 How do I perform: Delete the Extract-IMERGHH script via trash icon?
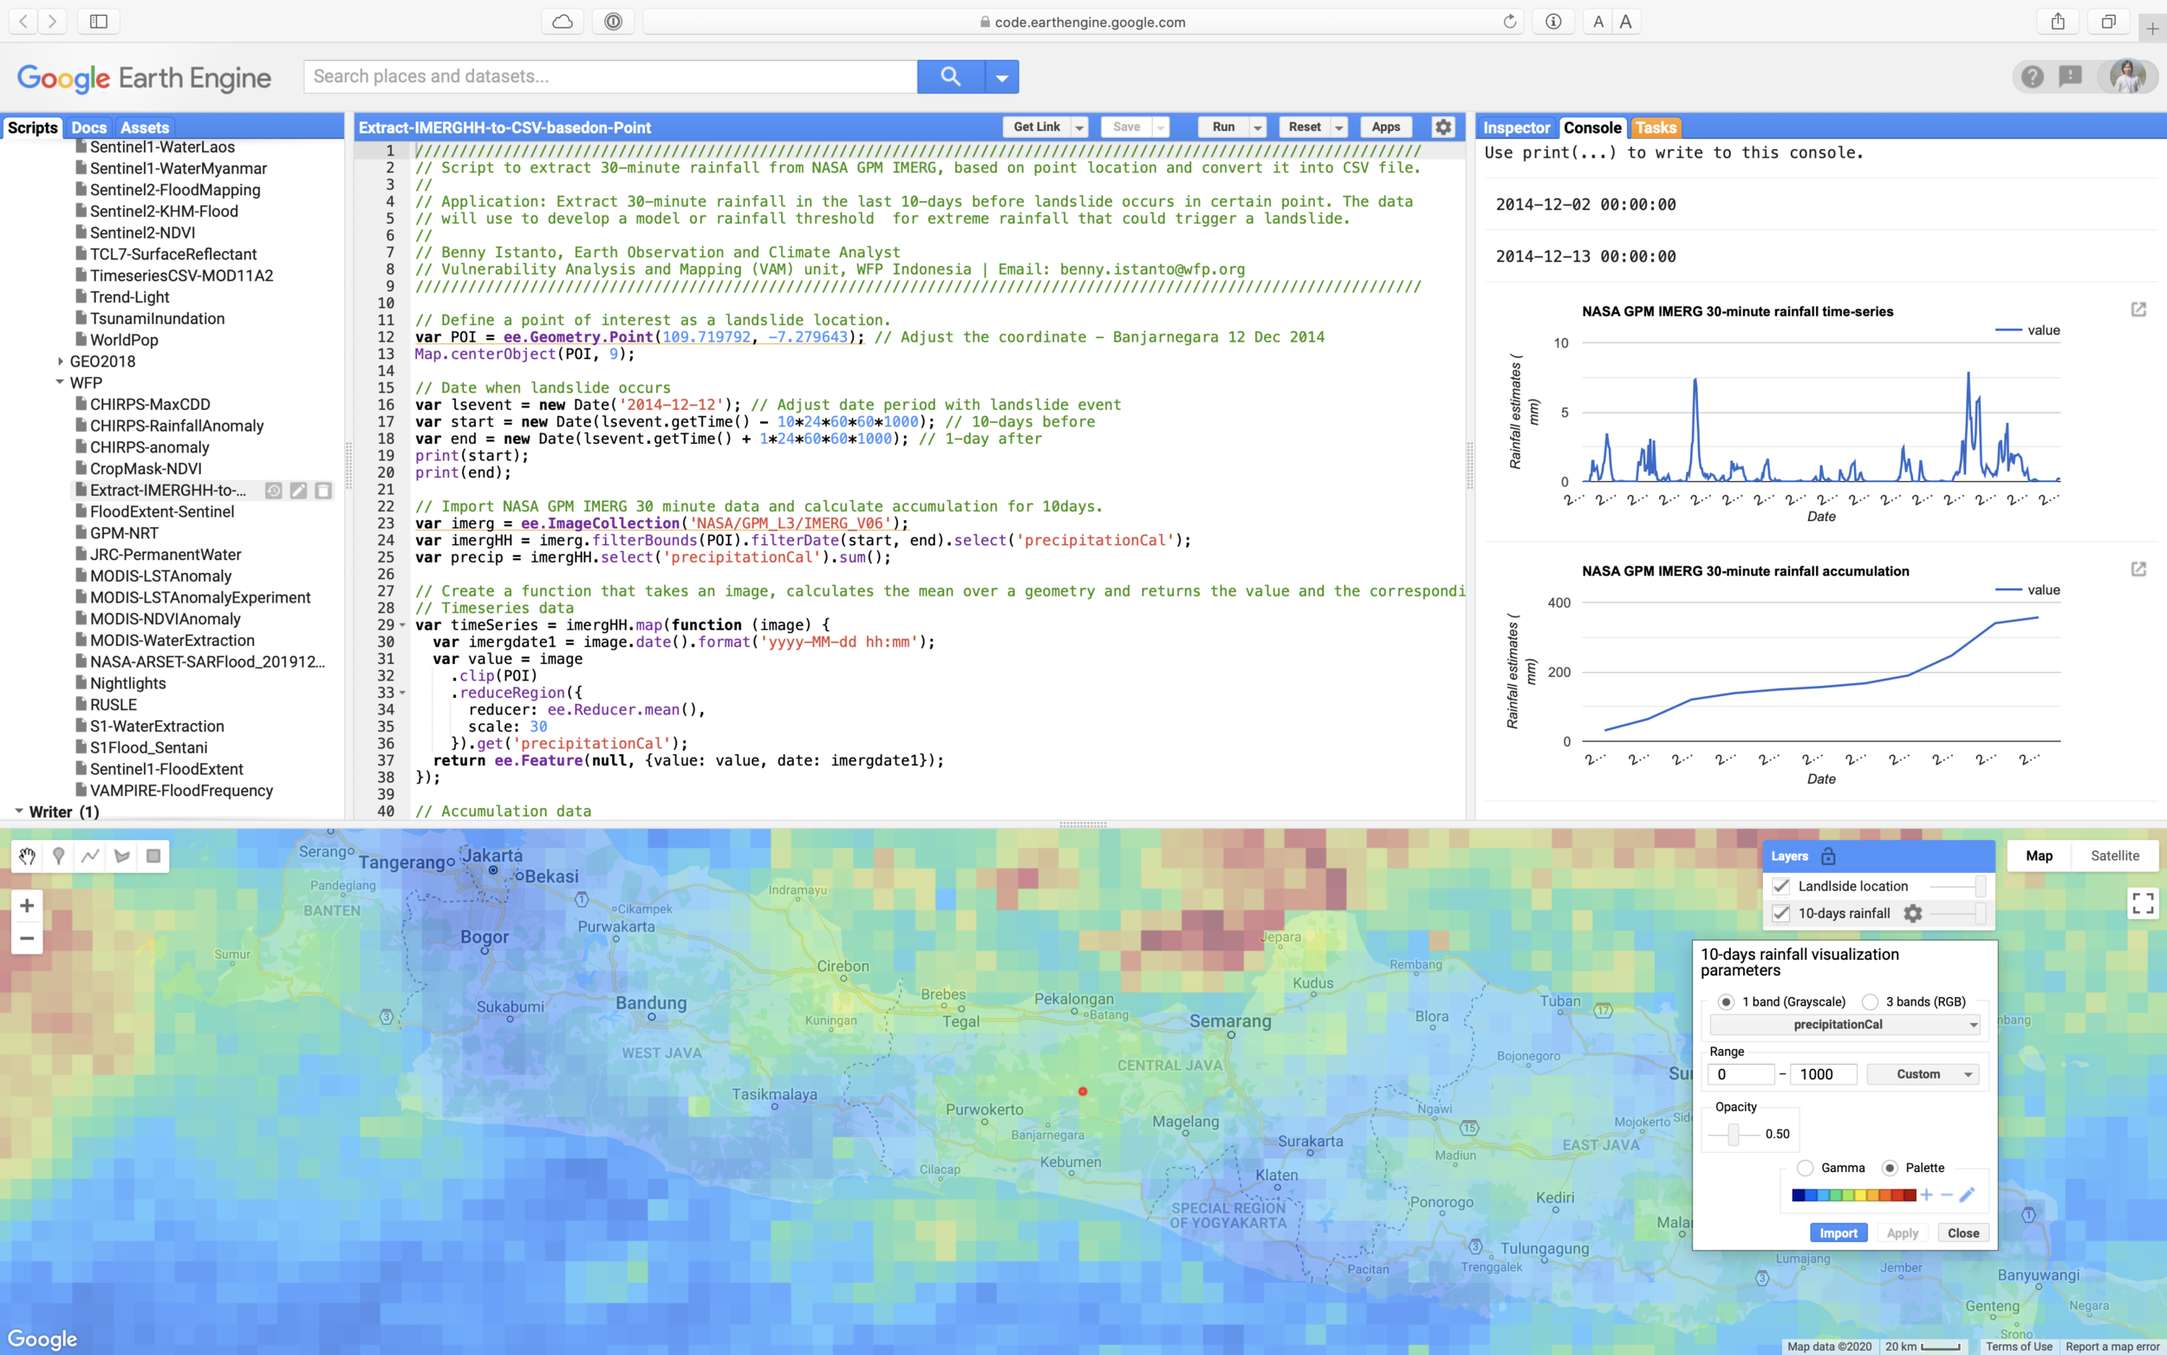pyautogui.click(x=322, y=490)
